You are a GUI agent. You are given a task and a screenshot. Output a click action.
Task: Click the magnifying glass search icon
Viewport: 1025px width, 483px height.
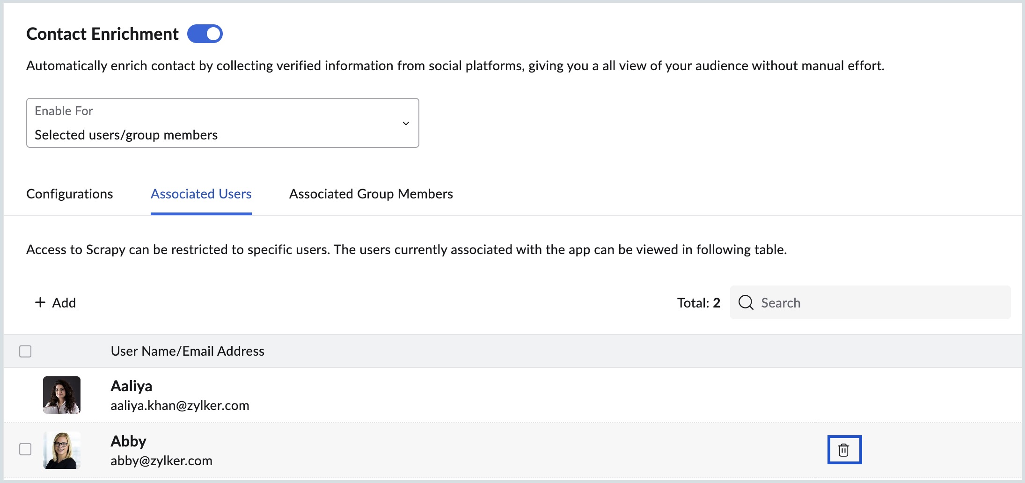[x=746, y=302]
